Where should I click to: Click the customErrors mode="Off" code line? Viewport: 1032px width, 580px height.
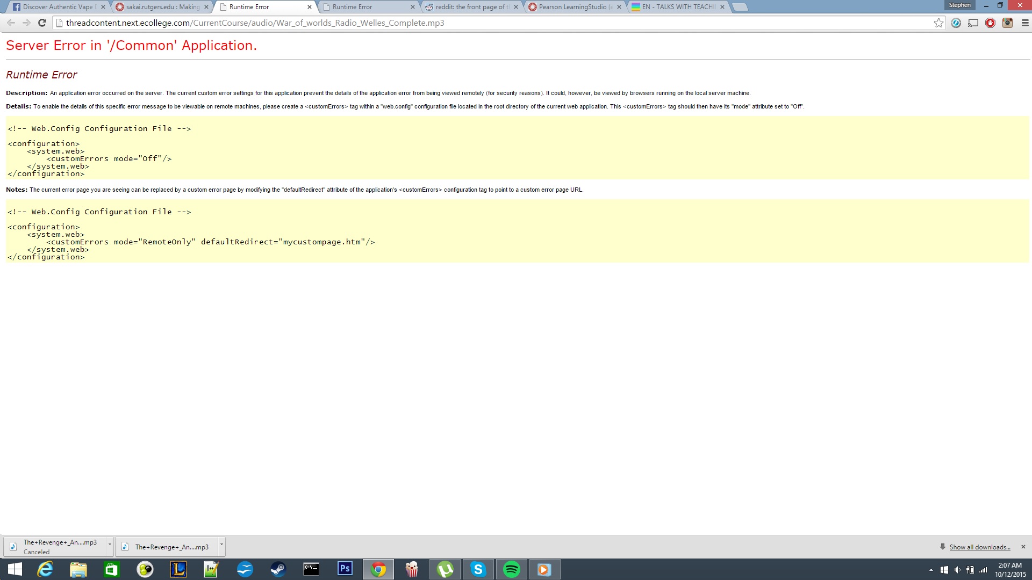(109, 158)
